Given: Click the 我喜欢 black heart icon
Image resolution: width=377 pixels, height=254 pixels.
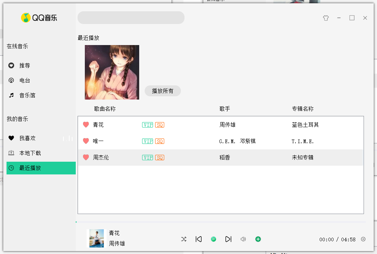Looking at the screenshot, I should (x=11, y=138).
